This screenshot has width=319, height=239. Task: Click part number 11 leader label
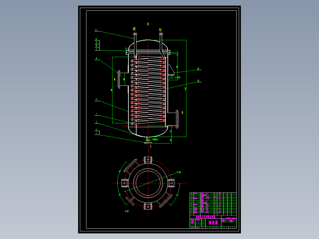pos(96,30)
